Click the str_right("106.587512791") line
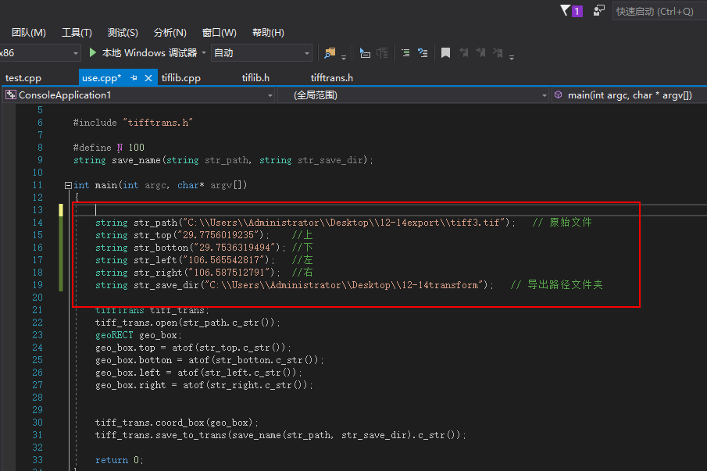The width and height of the screenshot is (707, 471). pyautogui.click(x=187, y=273)
